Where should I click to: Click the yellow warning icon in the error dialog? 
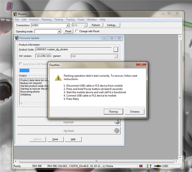58,77
